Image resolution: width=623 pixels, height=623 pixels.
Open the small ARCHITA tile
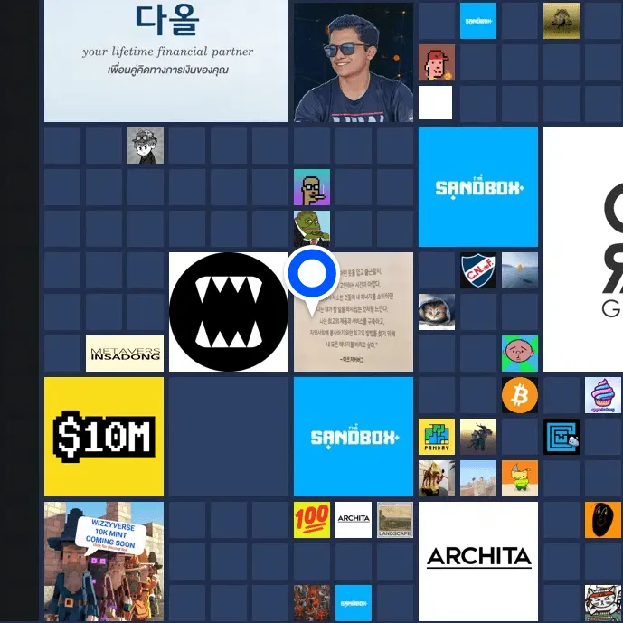pyautogui.click(x=354, y=520)
